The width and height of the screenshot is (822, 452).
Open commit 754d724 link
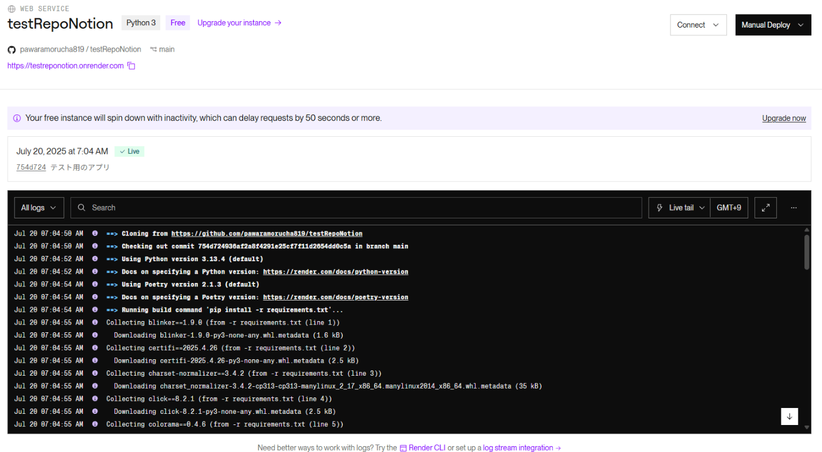pos(31,167)
